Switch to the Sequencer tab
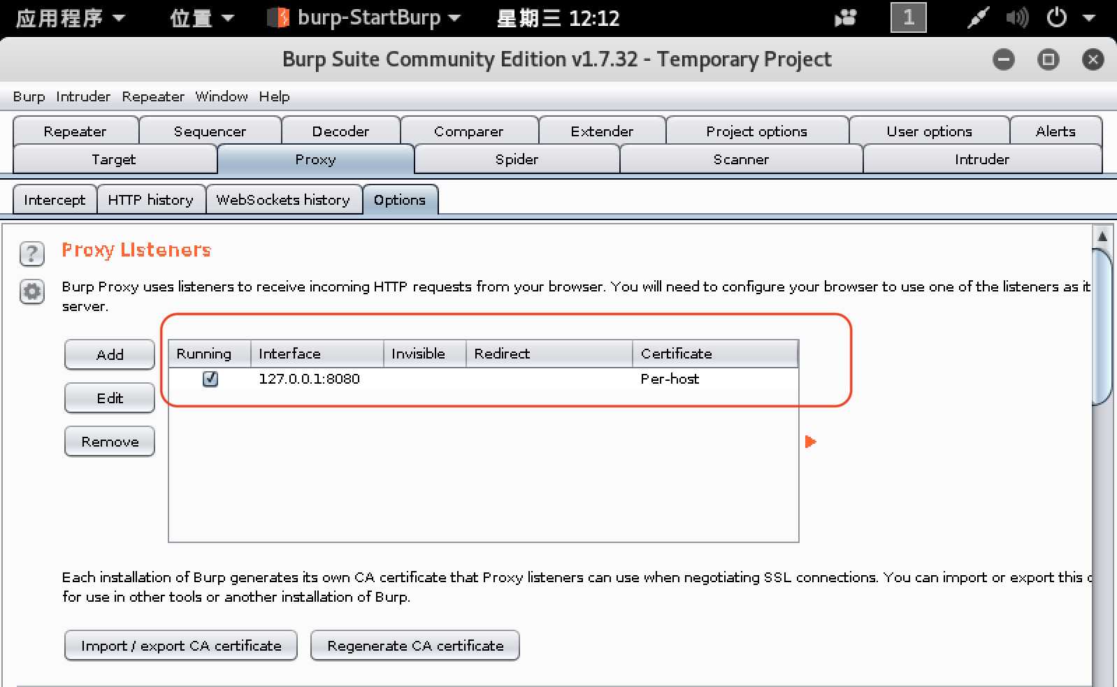1117x687 pixels. click(210, 131)
